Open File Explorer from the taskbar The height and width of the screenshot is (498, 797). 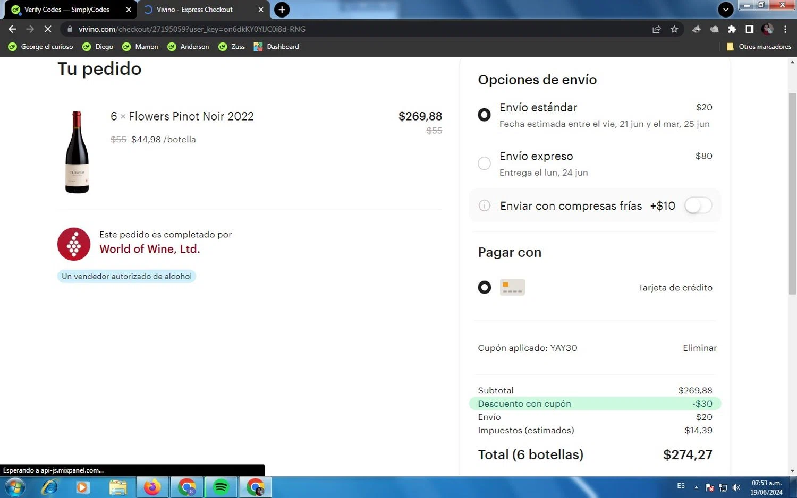click(x=118, y=487)
